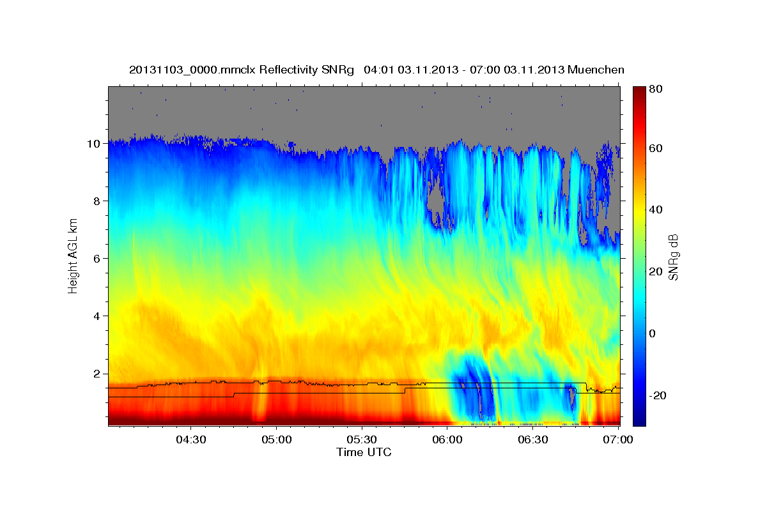Click the plot title text starting '20131103_0000.mmclx'
Image resolution: width=767 pixels, height=511 pixels.
click(376, 70)
